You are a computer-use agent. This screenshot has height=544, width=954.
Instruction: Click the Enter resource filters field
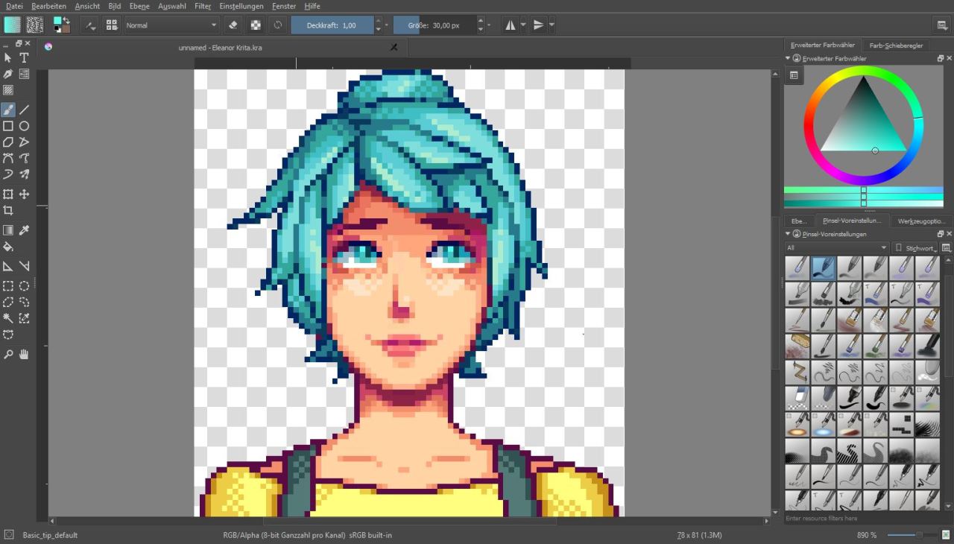click(x=868, y=518)
